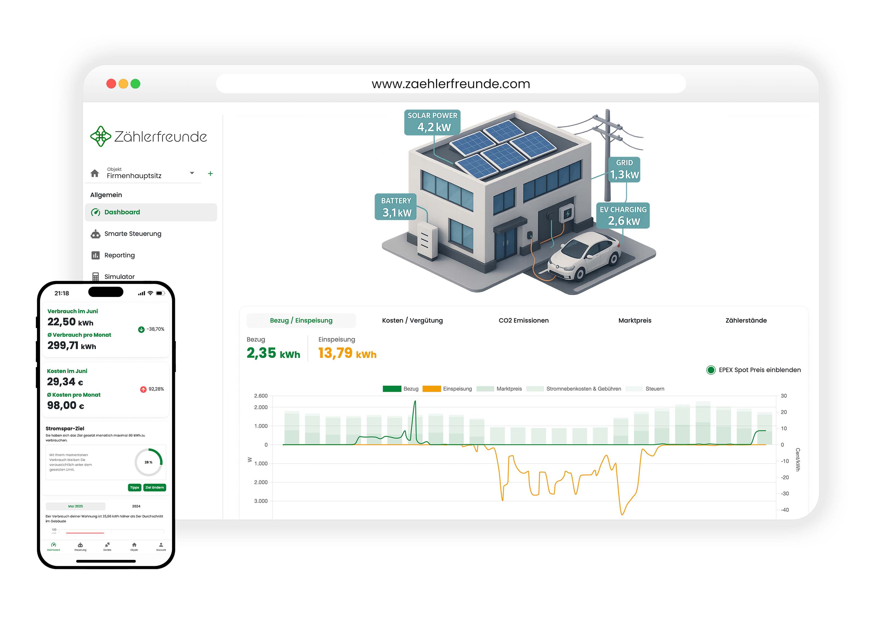
Task: Open Dashboard tab in phone bottom bar
Action: coord(53,547)
